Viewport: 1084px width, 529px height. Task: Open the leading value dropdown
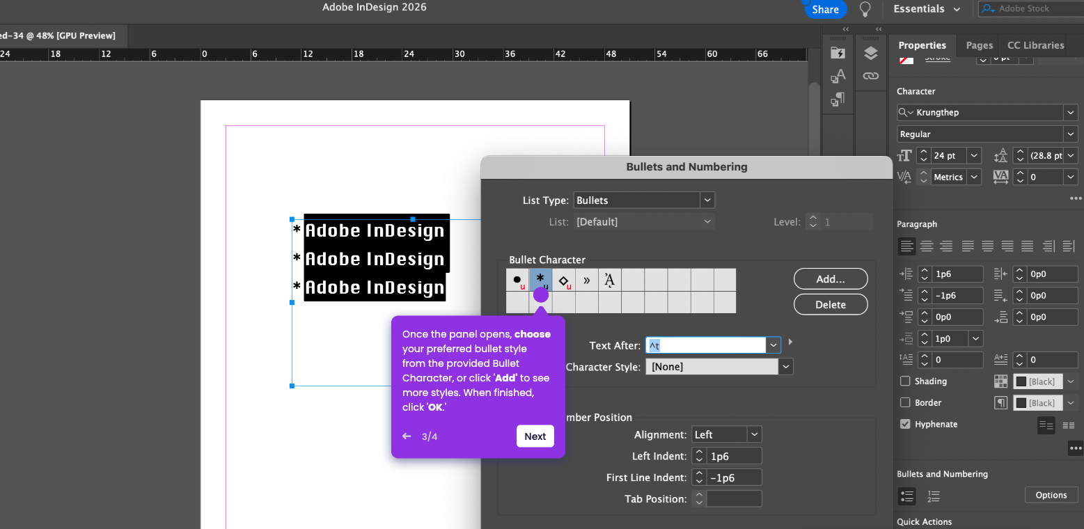pyautogui.click(x=1070, y=156)
